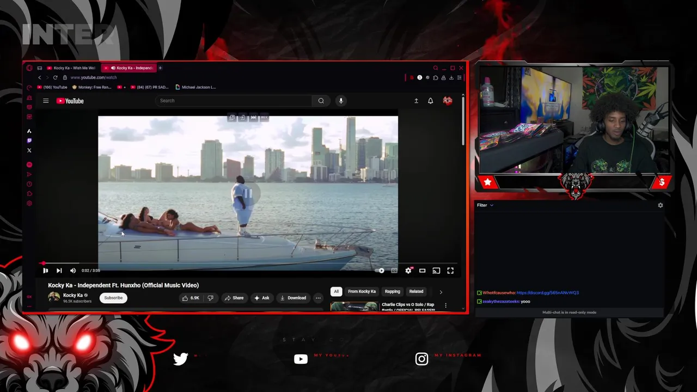
Task: Open chat settings gear icon
Action: coord(661,205)
